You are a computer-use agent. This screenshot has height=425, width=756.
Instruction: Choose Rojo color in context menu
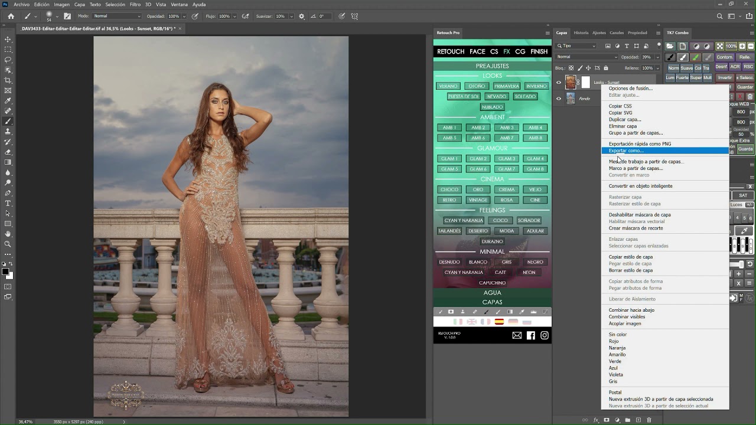coord(665,341)
